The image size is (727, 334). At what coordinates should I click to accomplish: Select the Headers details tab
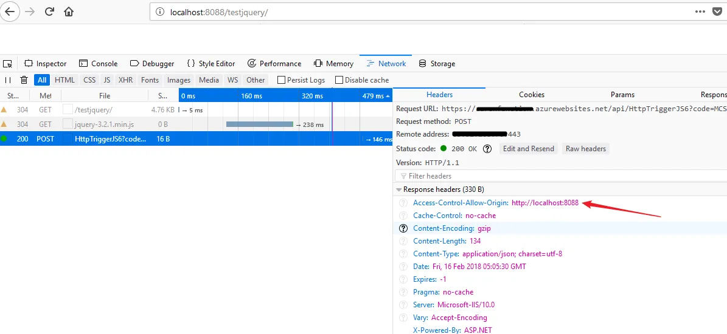[x=439, y=94]
